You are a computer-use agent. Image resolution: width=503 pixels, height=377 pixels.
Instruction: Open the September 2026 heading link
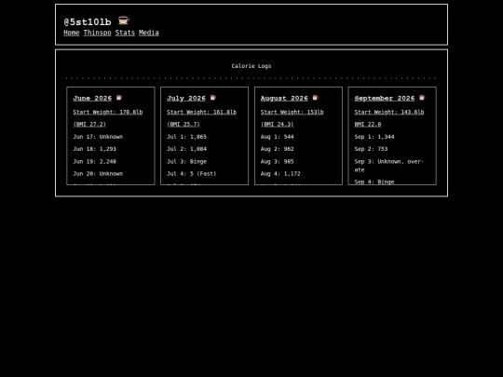pos(385,98)
